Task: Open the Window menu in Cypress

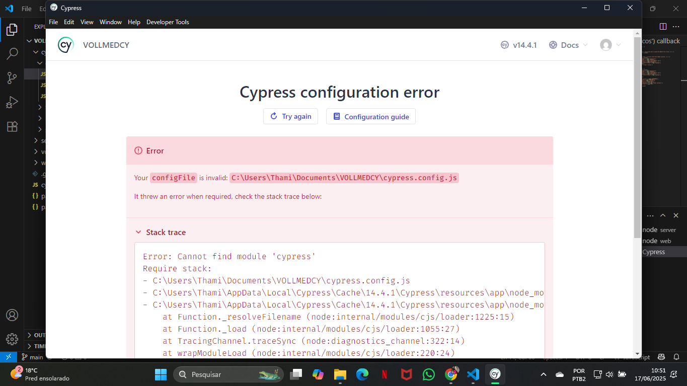Action: coord(111,22)
